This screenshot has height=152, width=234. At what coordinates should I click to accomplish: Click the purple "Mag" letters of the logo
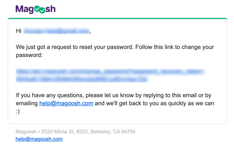coord(25,9)
